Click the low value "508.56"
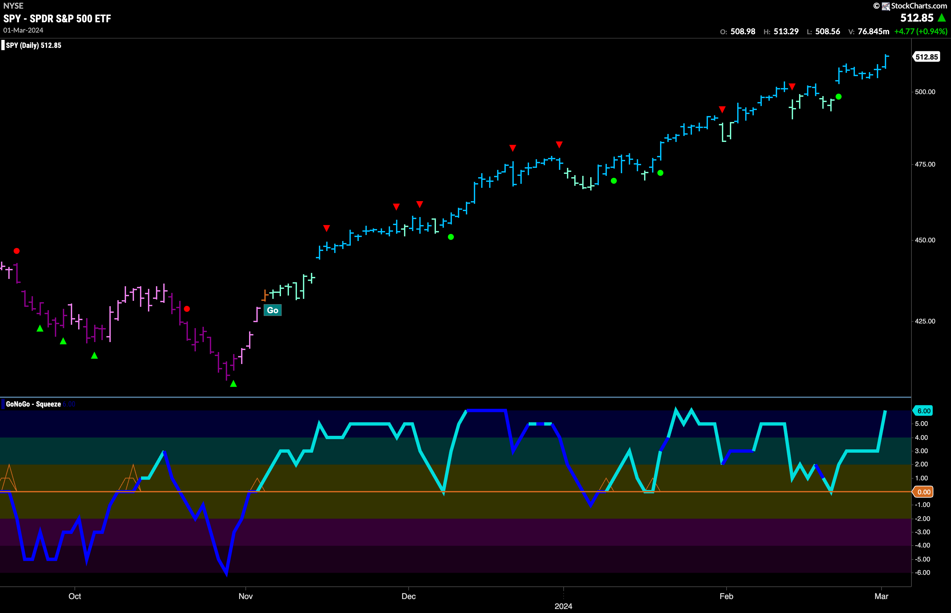This screenshot has width=951, height=613. click(828, 32)
